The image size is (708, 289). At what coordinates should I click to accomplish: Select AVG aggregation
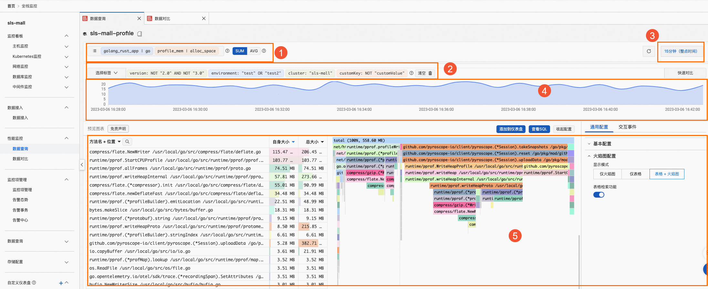tap(254, 51)
